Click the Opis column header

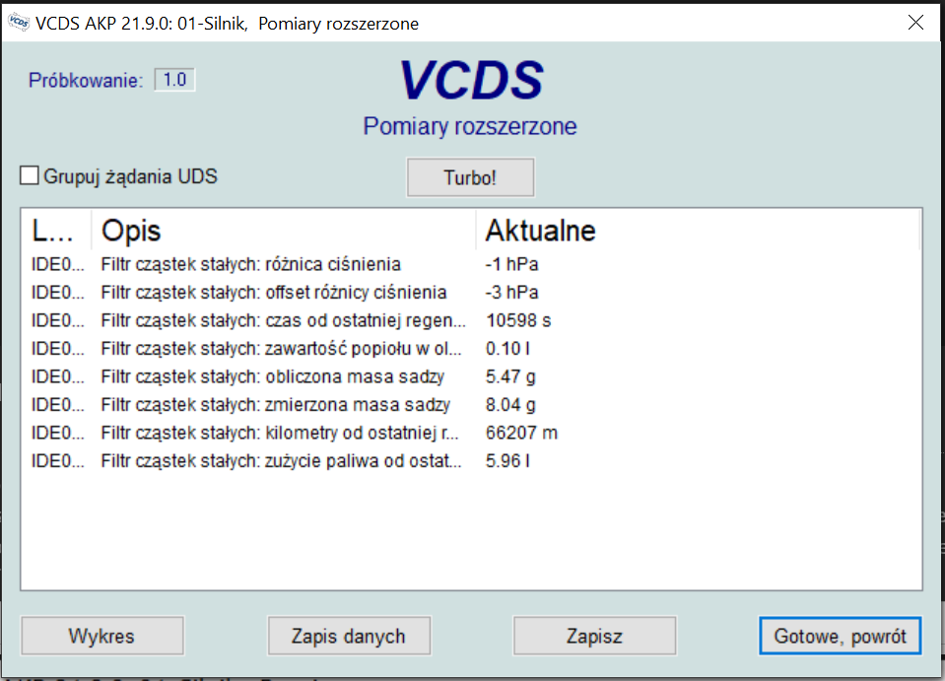pos(283,231)
